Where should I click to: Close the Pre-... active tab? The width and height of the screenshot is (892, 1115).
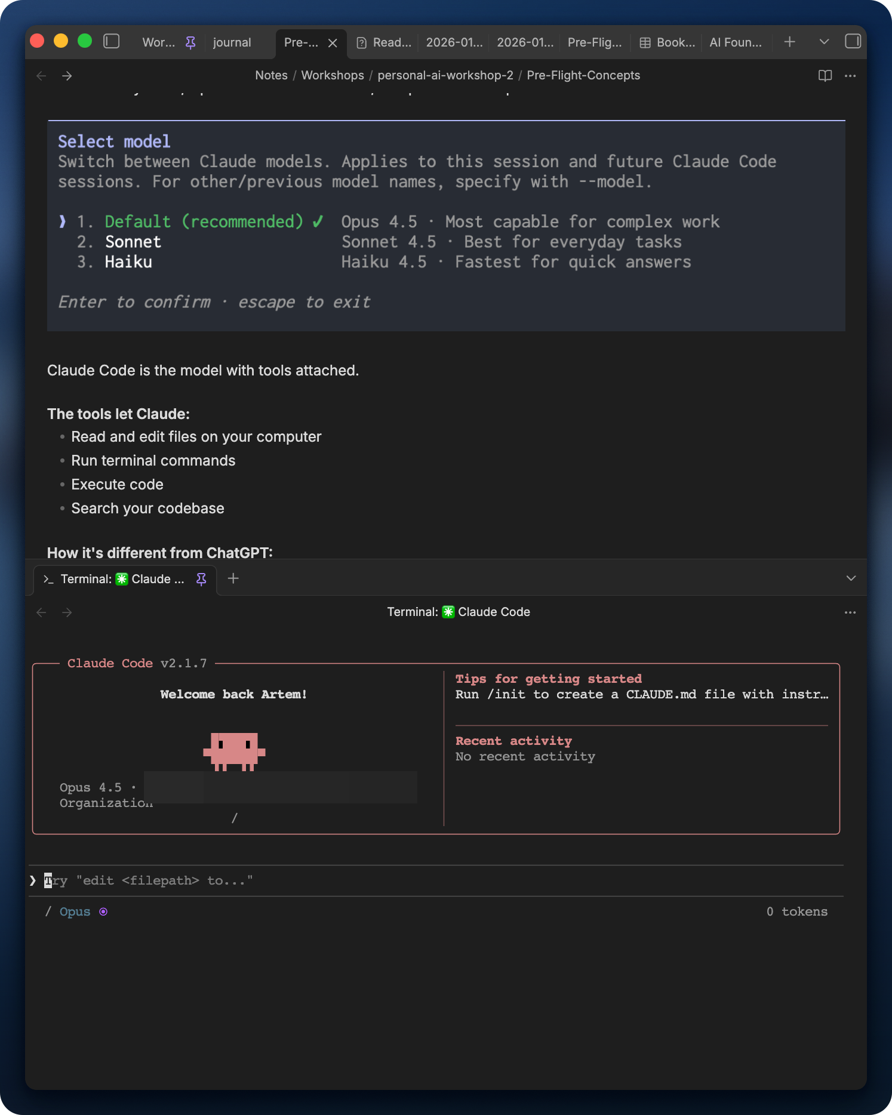pos(333,43)
